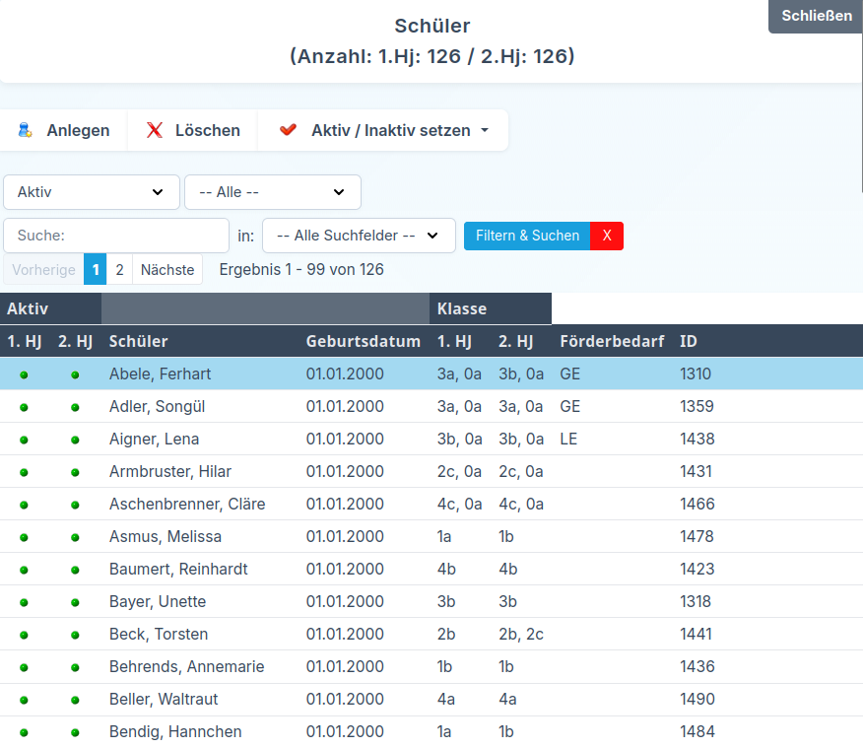Clear the filter with the red X button
863x748 pixels.
tap(607, 236)
